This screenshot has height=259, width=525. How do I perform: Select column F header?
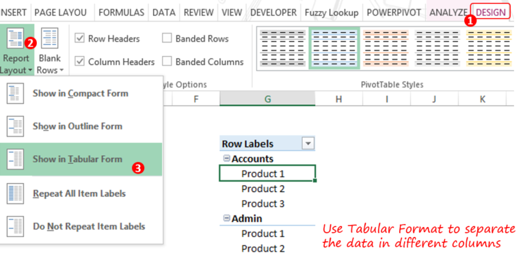coord(196,98)
